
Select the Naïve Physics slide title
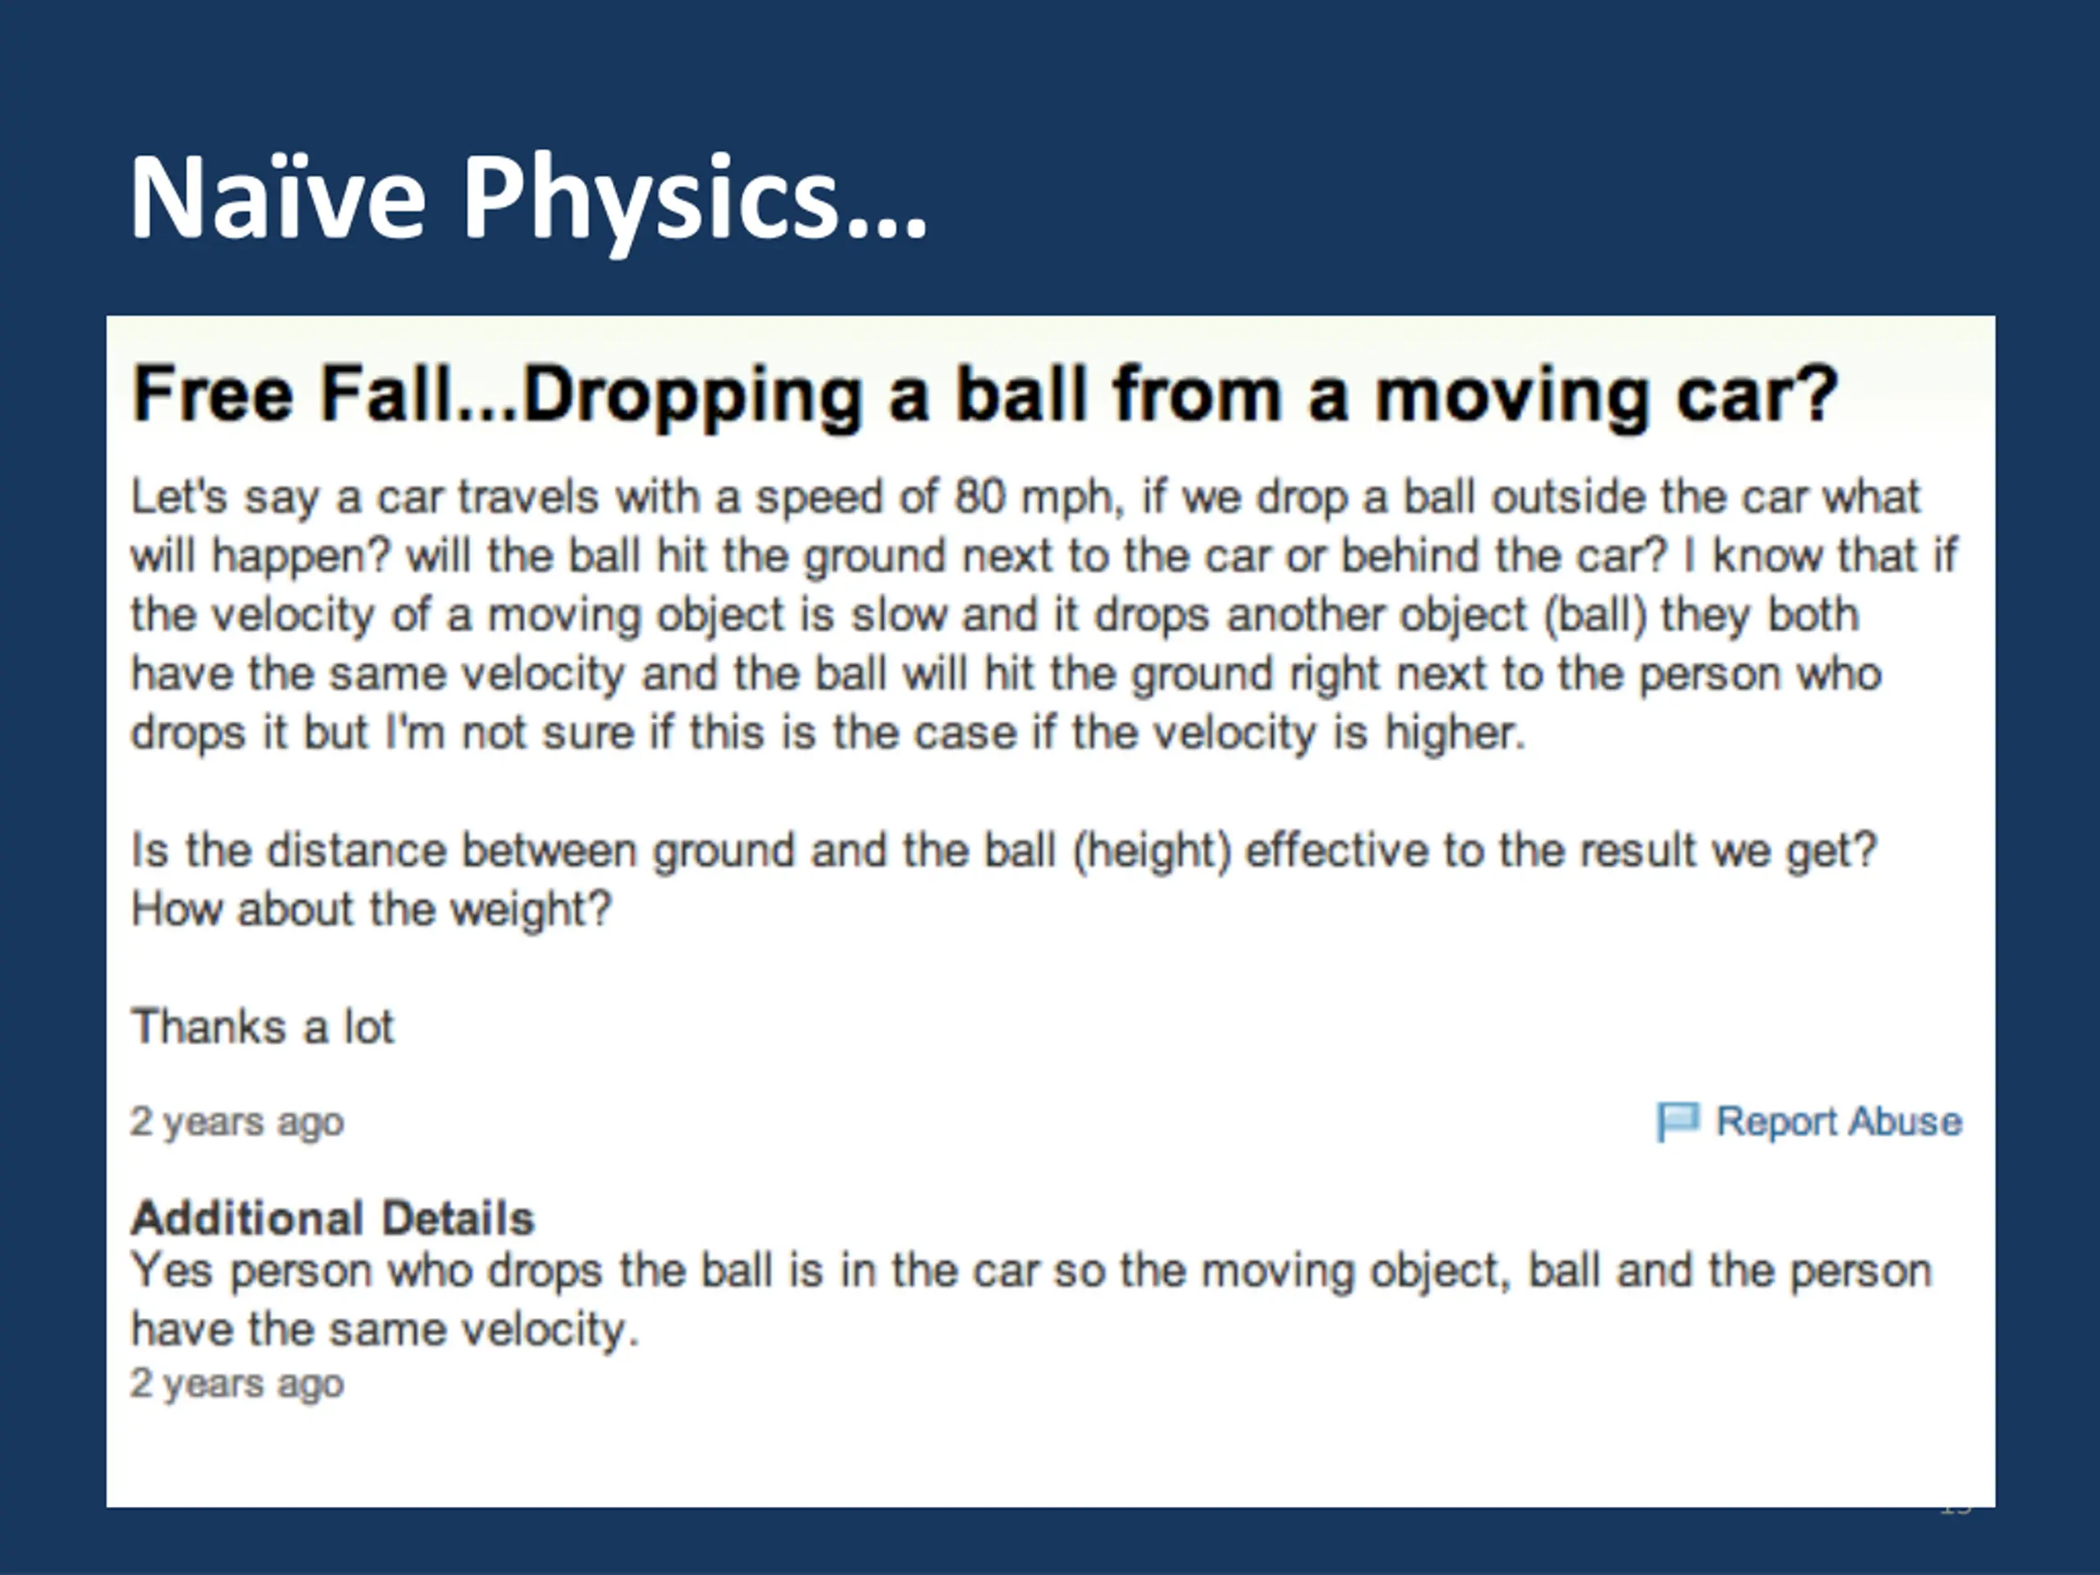pos(527,199)
